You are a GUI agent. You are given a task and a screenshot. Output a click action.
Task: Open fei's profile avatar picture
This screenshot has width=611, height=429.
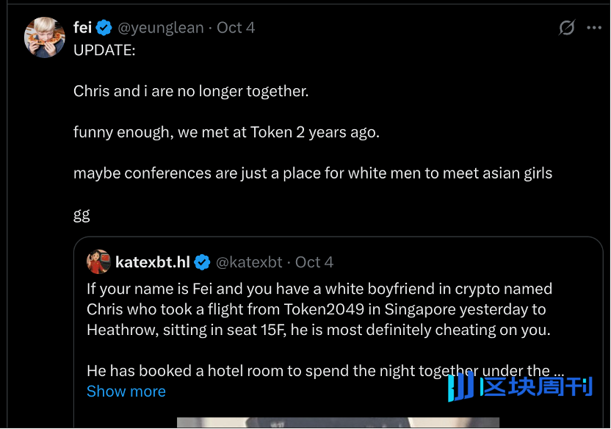(45, 37)
